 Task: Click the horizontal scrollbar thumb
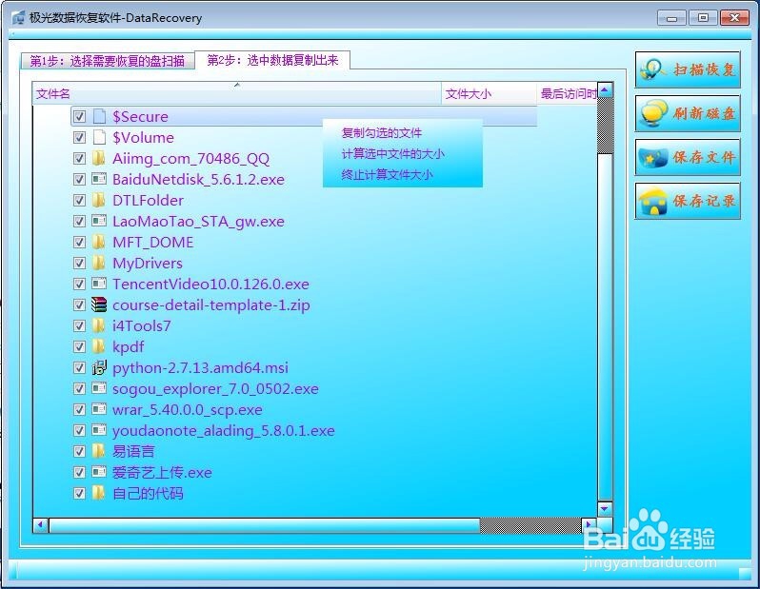[x=265, y=525]
